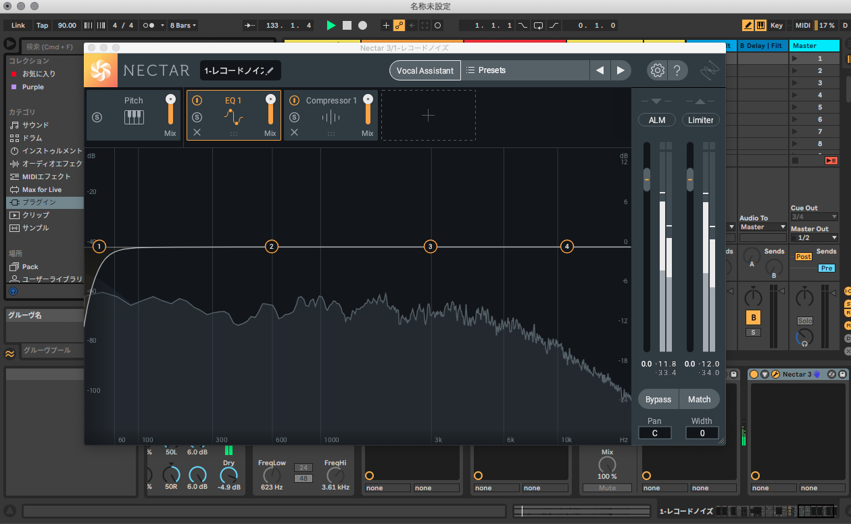The width and height of the screenshot is (851, 524).
Task: Solo the EQ 1 module
Action: (197, 117)
